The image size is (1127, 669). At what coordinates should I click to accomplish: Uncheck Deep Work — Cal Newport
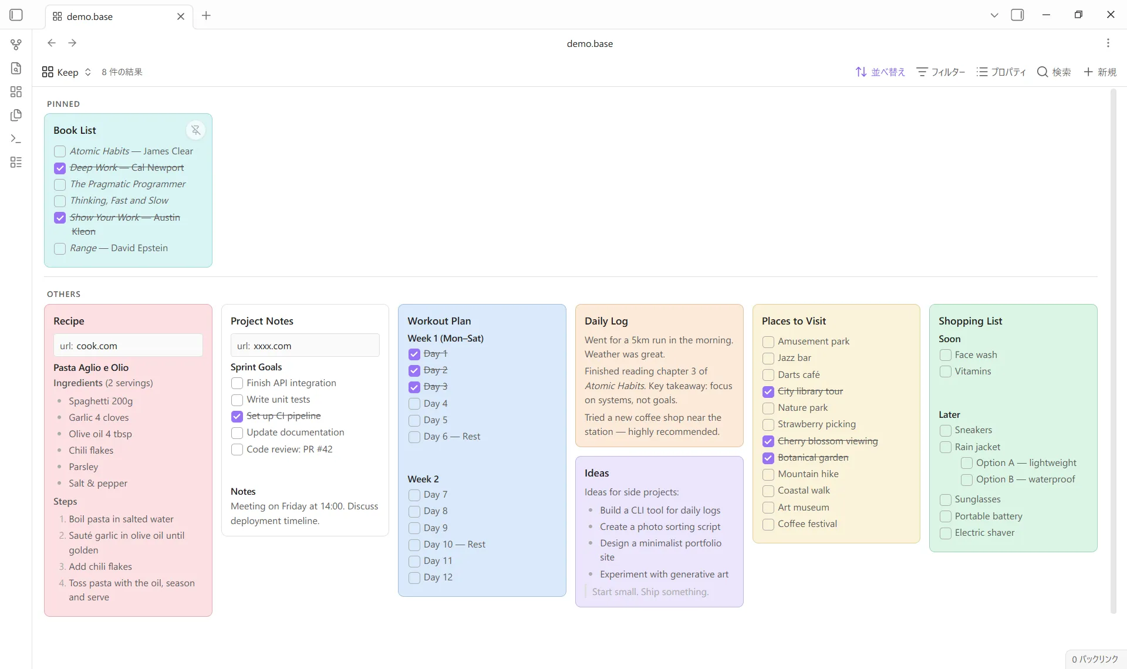click(x=60, y=168)
